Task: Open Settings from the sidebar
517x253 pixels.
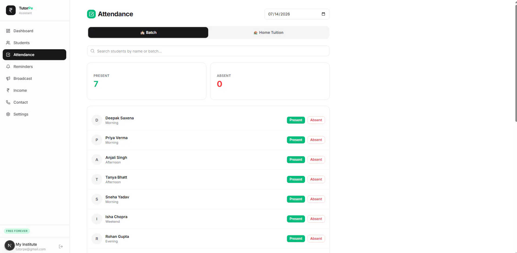Action: (x=34, y=114)
